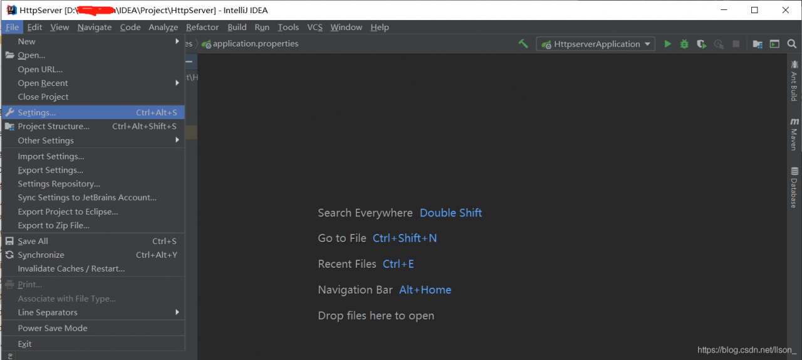This screenshot has width=802, height=360.
Task: Open the Ant Build tool window
Action: click(794, 81)
